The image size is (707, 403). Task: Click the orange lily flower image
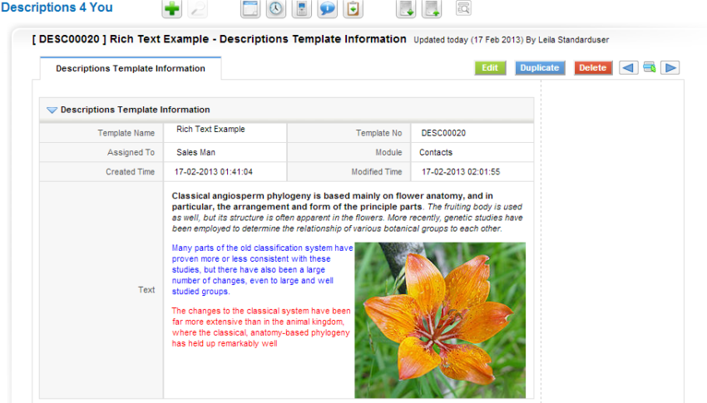pyautogui.click(x=440, y=320)
